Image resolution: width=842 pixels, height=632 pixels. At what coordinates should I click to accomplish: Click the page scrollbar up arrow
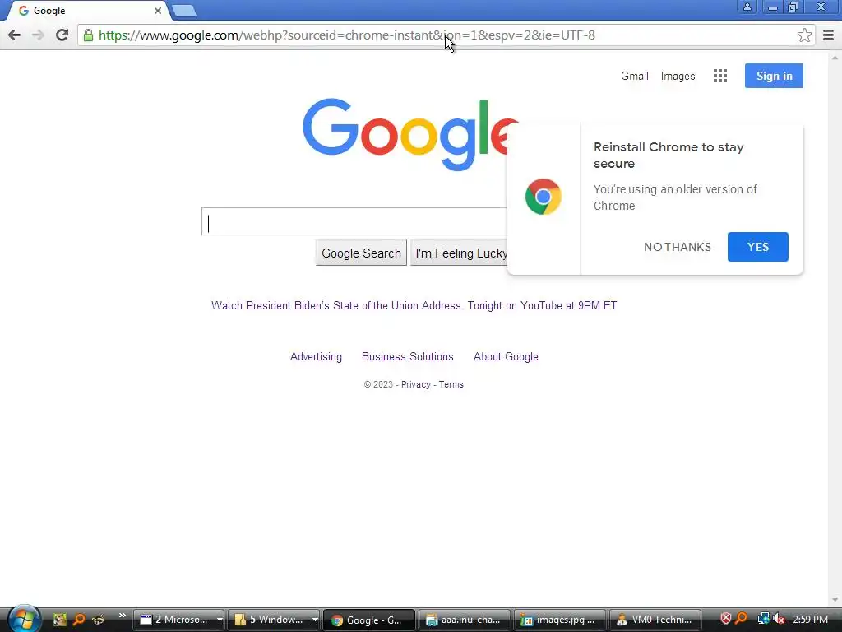click(835, 58)
